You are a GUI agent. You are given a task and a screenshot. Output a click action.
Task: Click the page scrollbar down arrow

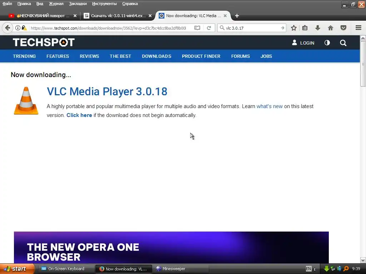[363, 260]
